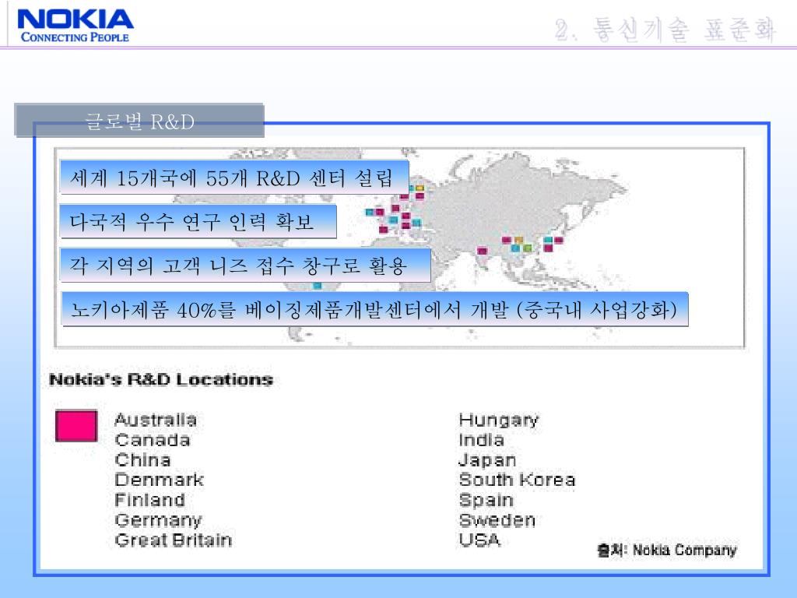Screen dimensions: 797x598
Task: Select the banner '세계 15개국에 55개 R&D 센터 설립'
Action: click(x=234, y=177)
